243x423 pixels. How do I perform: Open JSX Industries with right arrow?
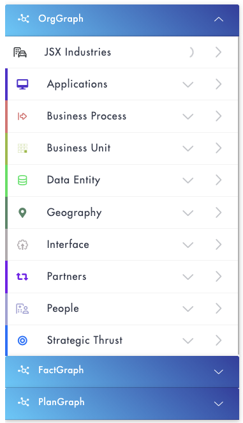click(x=219, y=52)
